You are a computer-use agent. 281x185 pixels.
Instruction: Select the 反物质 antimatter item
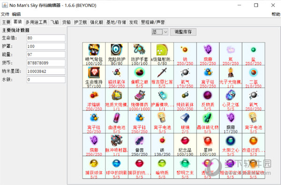pyautogui.click(x=207, y=99)
